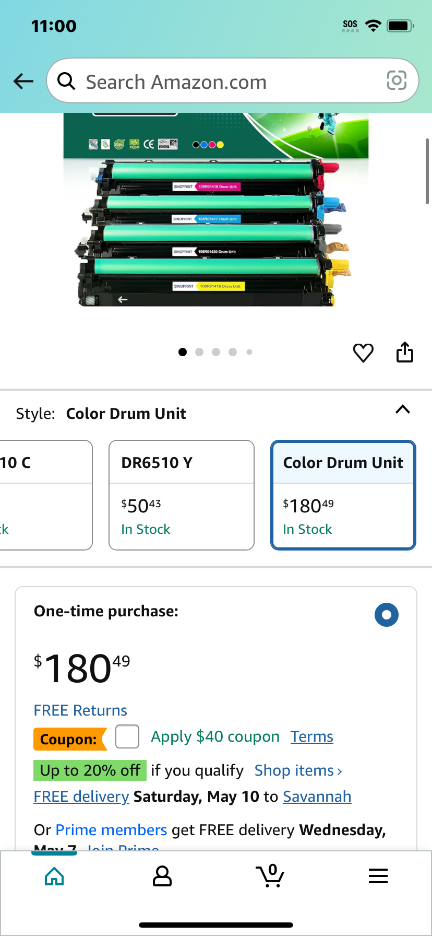Change delivery location Savannah link

tap(317, 797)
